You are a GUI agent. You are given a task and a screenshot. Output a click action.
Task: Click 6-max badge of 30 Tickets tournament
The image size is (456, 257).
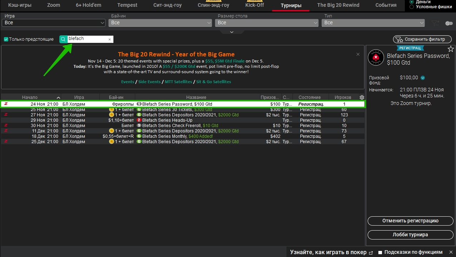139,110
